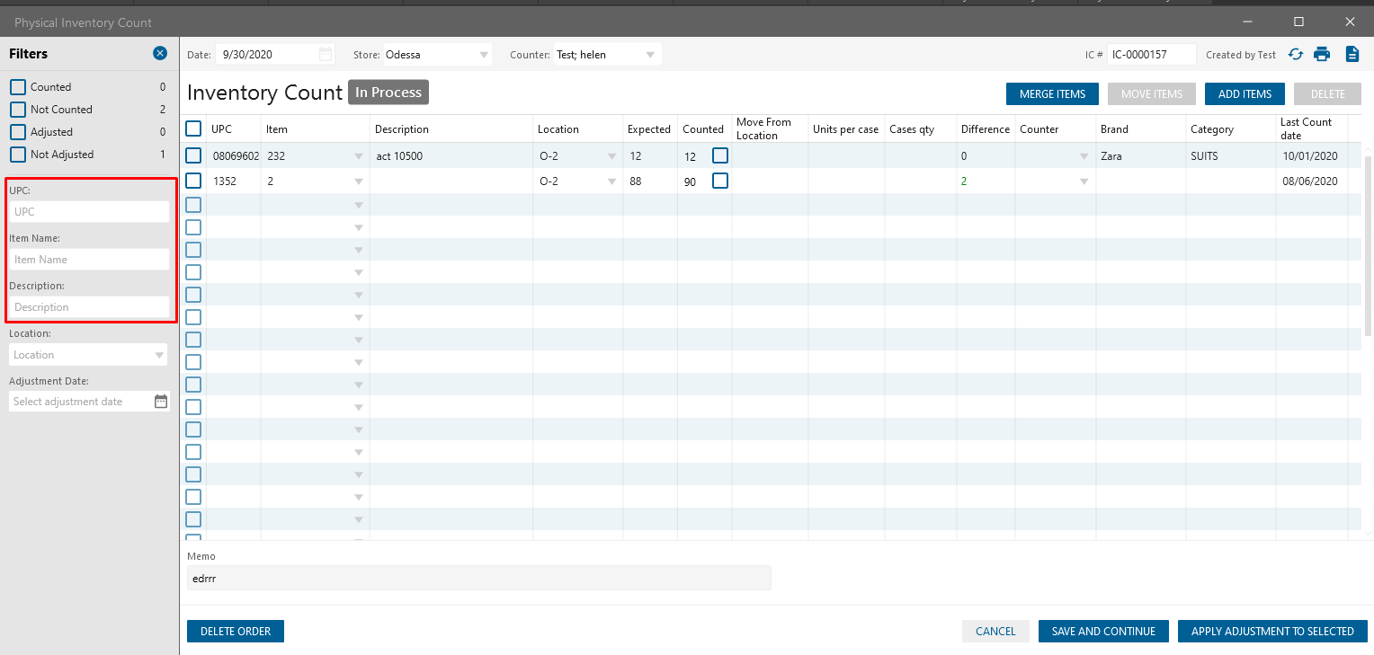Expand the Item dropdown for item 232
Viewport: 1374px width, 655px height.
click(359, 156)
